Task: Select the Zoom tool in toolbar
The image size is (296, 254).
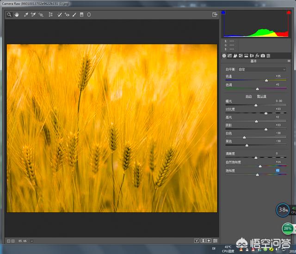Action: click(x=9, y=15)
